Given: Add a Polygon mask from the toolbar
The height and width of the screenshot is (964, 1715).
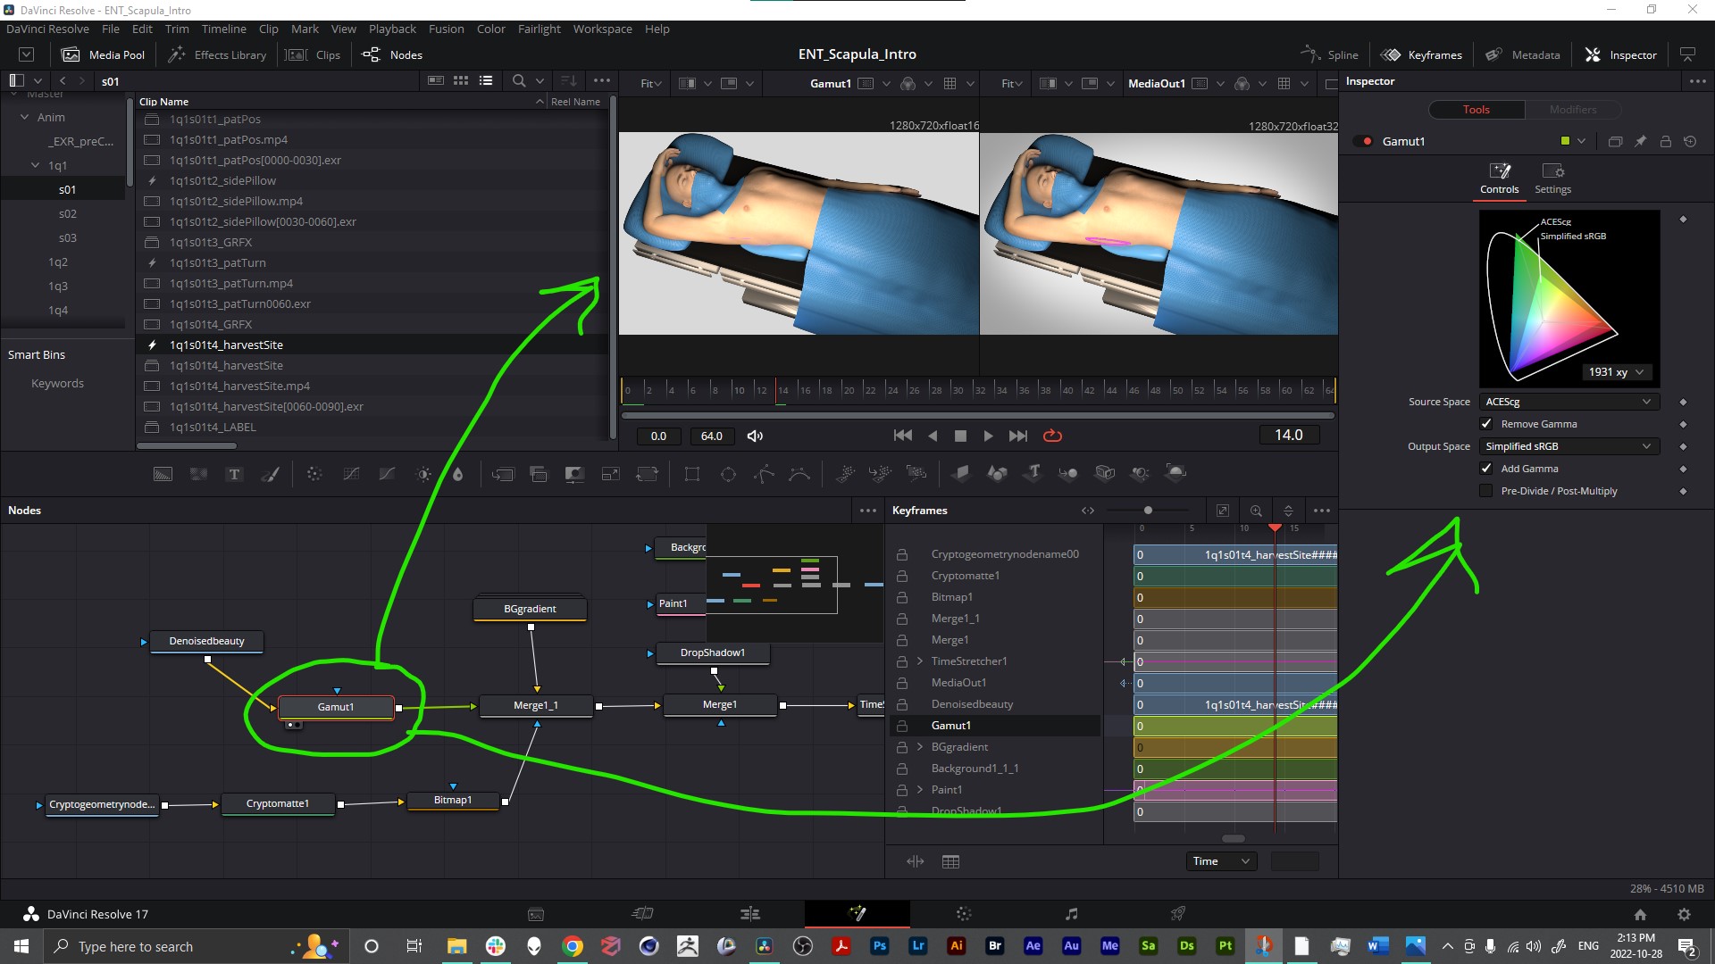Looking at the screenshot, I should click(x=764, y=474).
